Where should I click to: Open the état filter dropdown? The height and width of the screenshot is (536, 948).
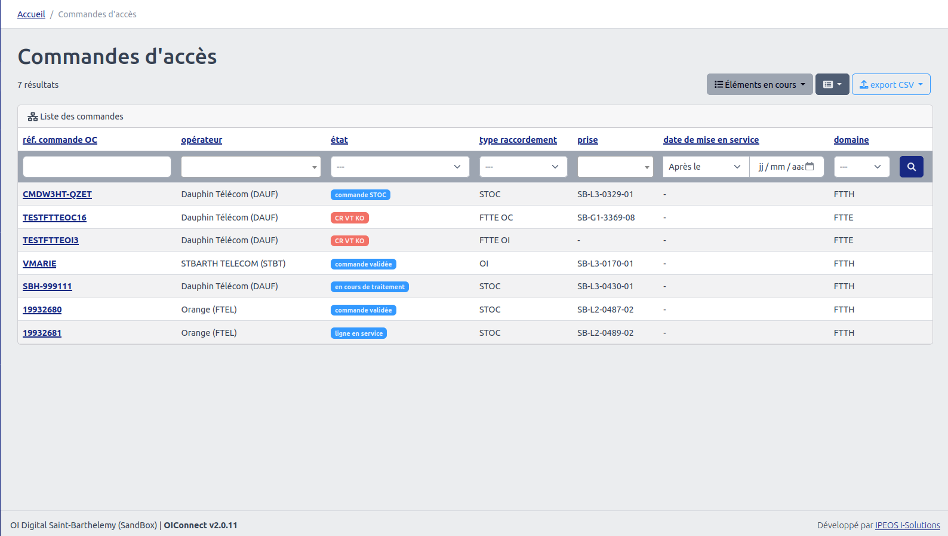[x=399, y=167]
